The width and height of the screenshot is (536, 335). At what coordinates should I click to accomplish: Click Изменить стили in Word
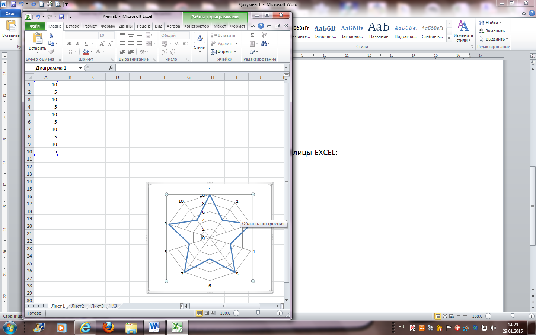(463, 31)
